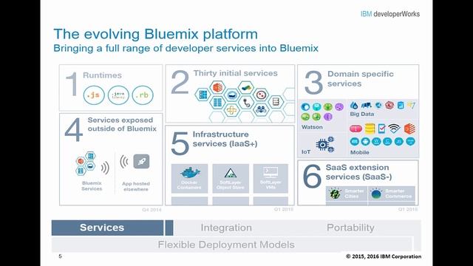Image resolution: width=473 pixels, height=266 pixels.
Task: Click the Services exposed outside of Bluemix heading
Action: click(122, 124)
